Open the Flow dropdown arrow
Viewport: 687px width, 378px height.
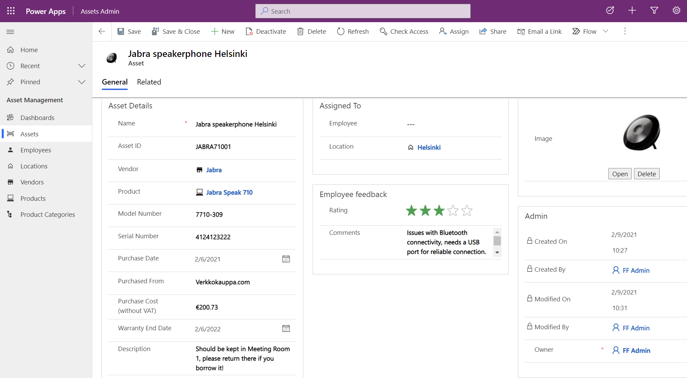coord(606,31)
